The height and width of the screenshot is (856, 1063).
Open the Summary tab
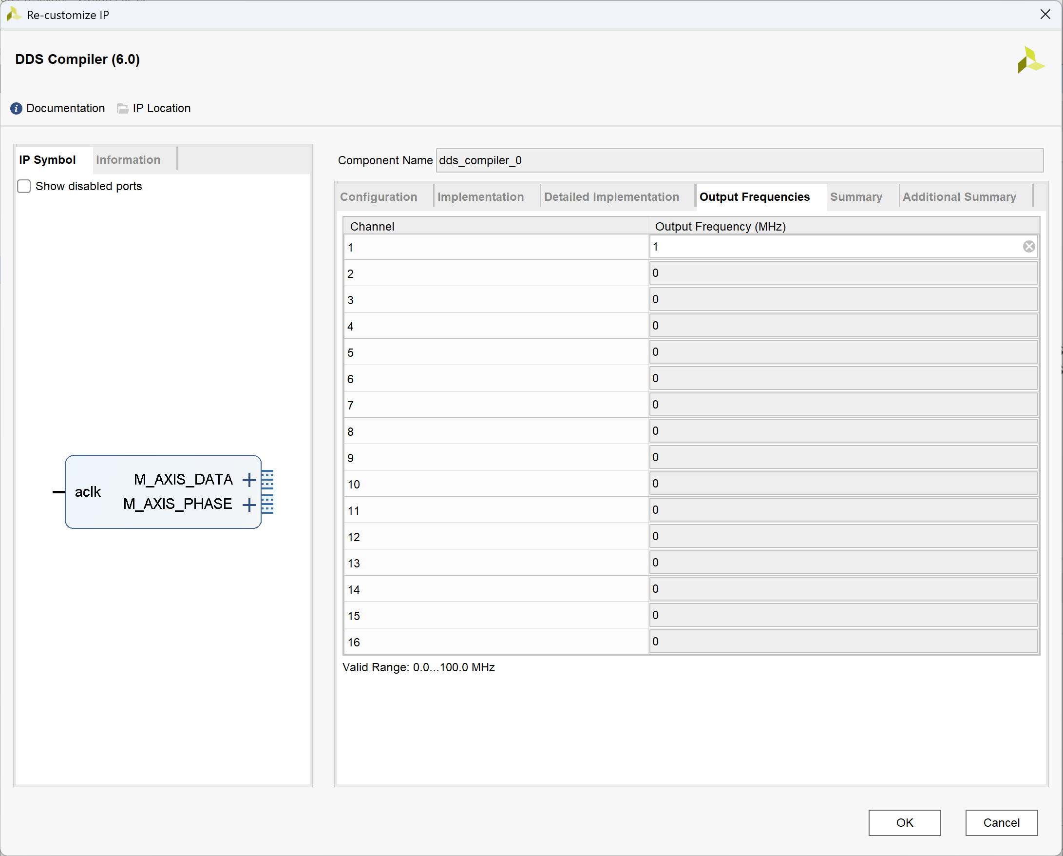click(x=856, y=197)
